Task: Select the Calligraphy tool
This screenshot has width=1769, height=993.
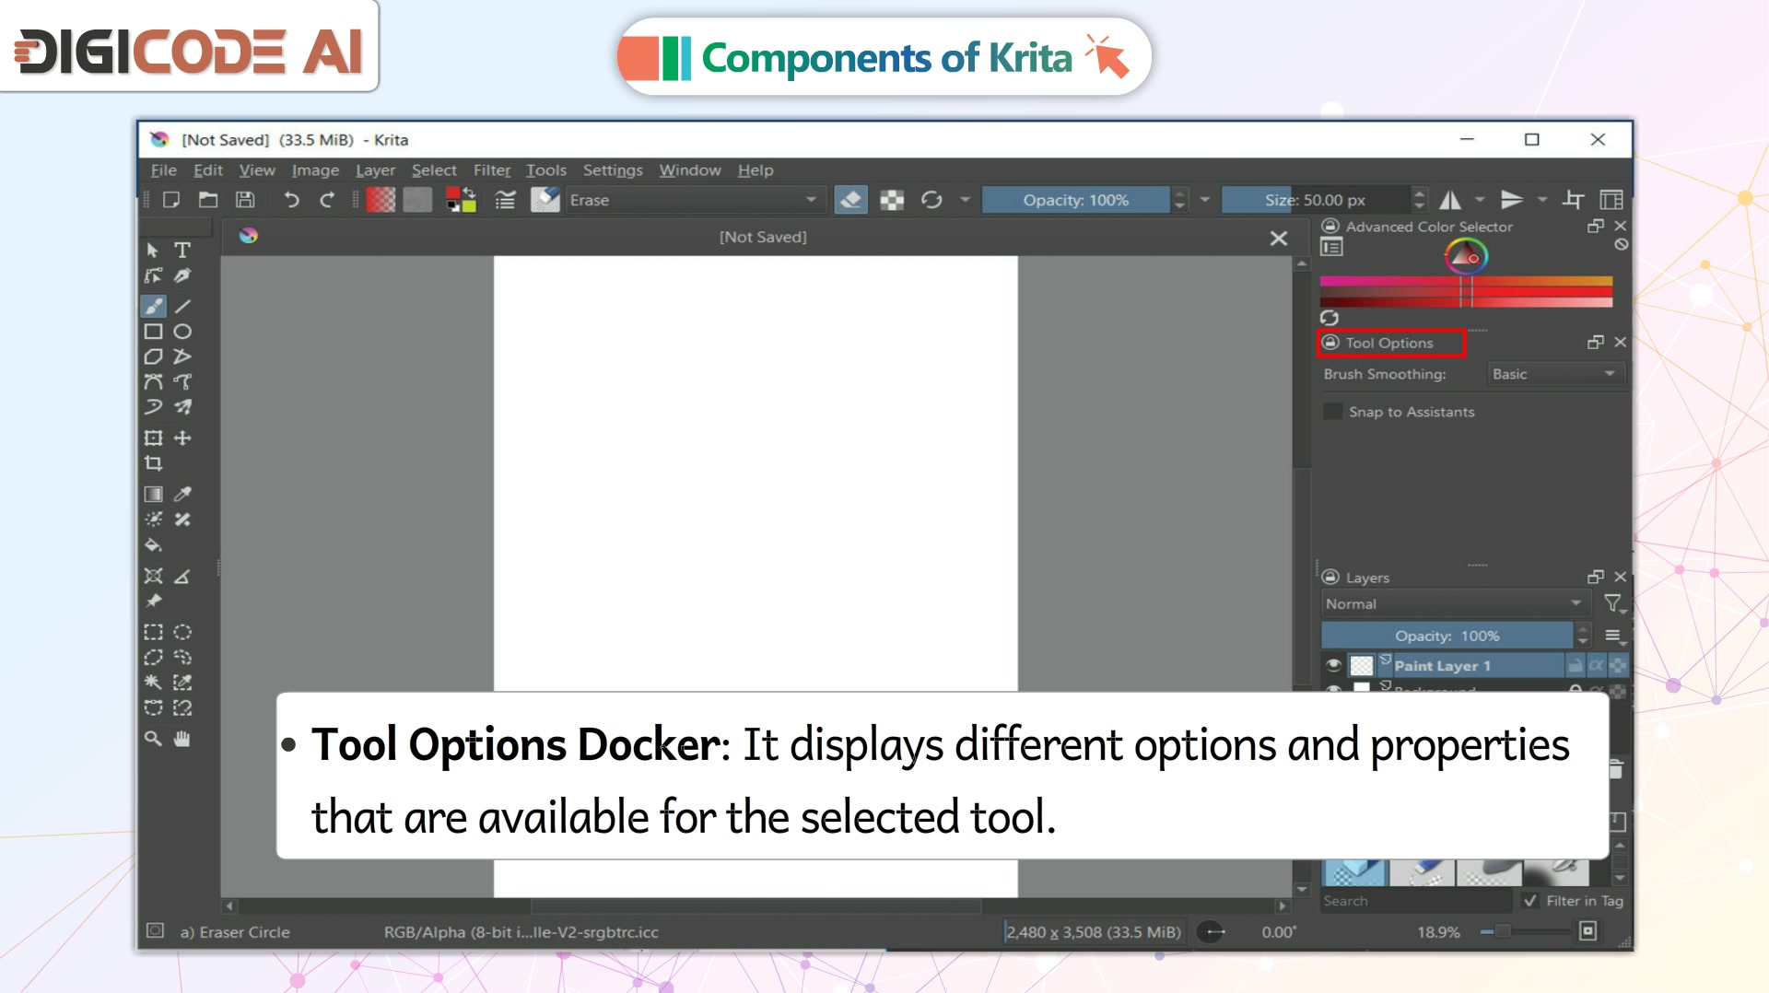Action: coord(182,275)
